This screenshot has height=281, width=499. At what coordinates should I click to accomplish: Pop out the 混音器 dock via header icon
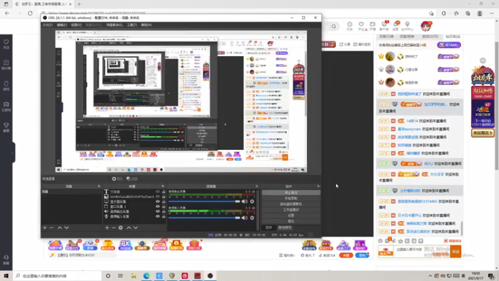tap(256, 186)
